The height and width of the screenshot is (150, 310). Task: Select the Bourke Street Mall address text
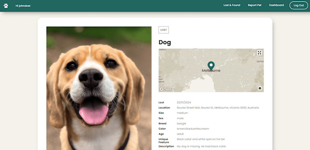(218, 108)
